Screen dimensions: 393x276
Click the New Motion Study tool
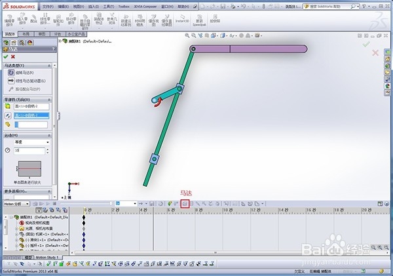tap(126, 20)
